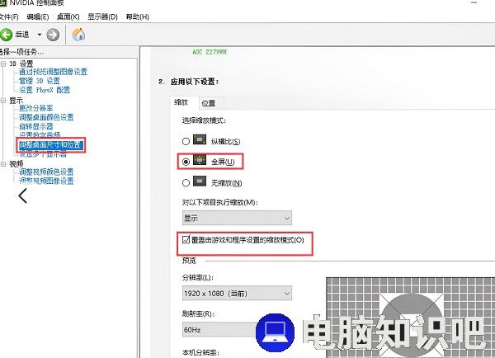Select the 纵横比(S) radio button

point(186,141)
